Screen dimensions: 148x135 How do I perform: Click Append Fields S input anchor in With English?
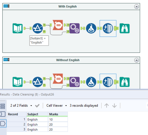pyautogui.click(x=68, y=31)
